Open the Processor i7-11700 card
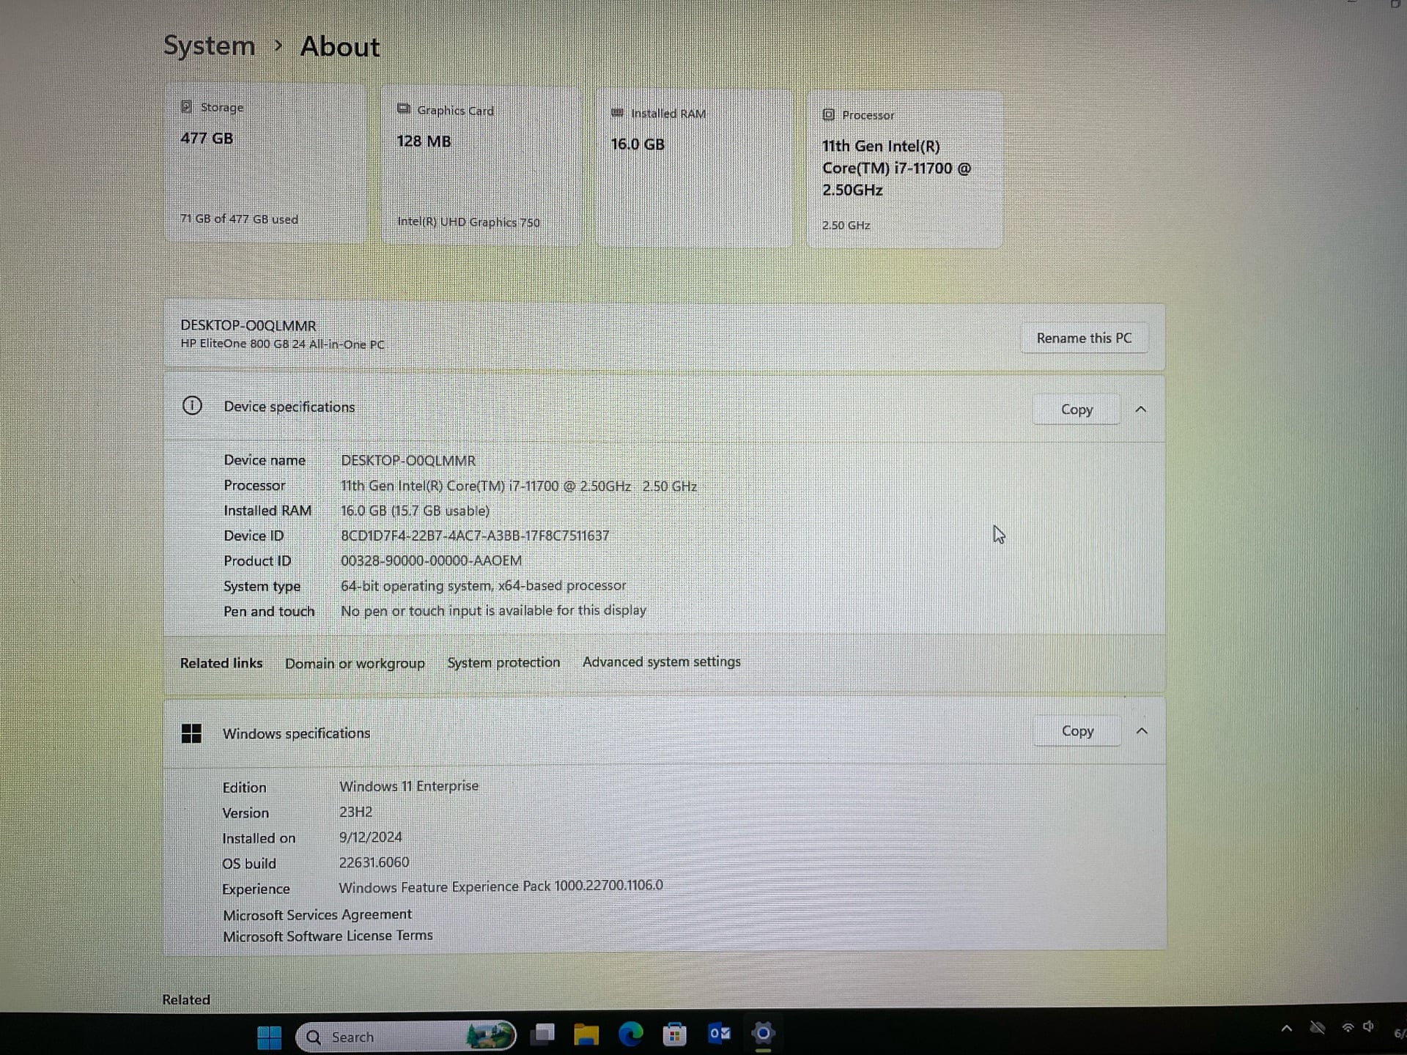This screenshot has height=1055, width=1407. pyautogui.click(x=904, y=170)
